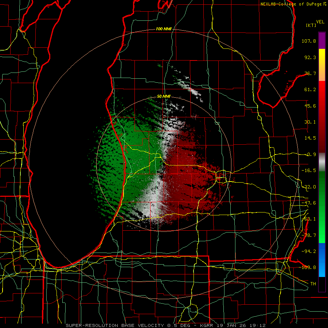The height and width of the screenshot is (328, 328).
Task: Click the -94.2 velocity scale value
Action: point(309,251)
